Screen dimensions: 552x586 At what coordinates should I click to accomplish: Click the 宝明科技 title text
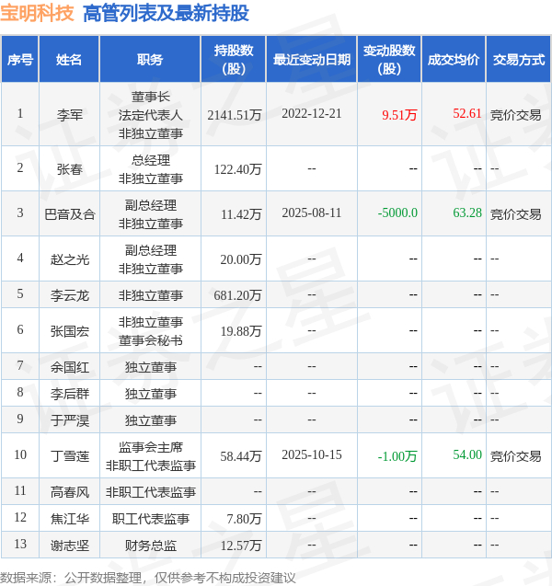[x=37, y=14]
